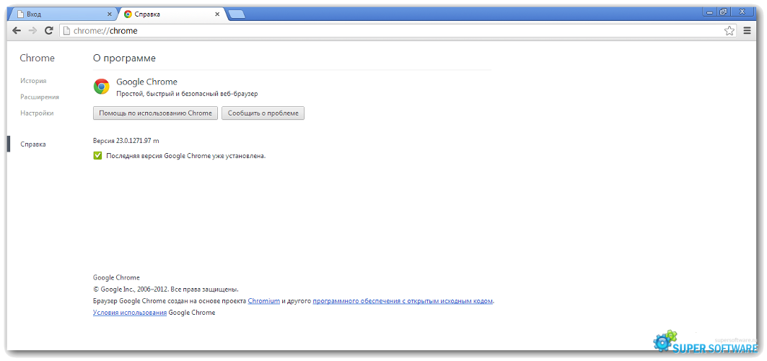The width and height of the screenshot is (767, 361).
Task: Click the page icon in address bar
Action: pos(67,31)
